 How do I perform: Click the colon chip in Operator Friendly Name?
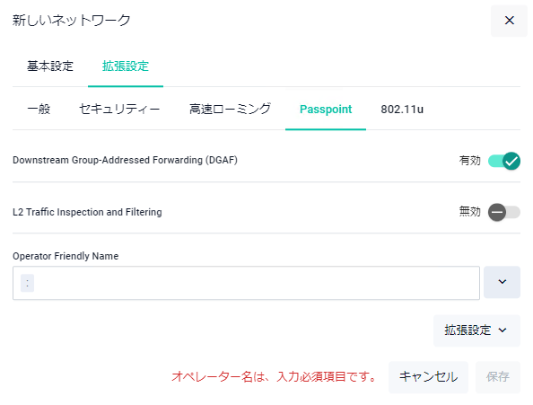[x=27, y=283]
